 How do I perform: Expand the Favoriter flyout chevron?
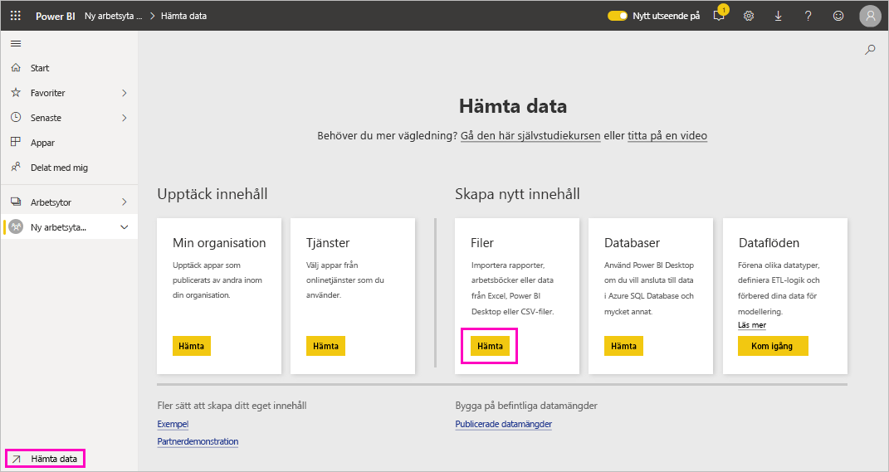point(125,93)
